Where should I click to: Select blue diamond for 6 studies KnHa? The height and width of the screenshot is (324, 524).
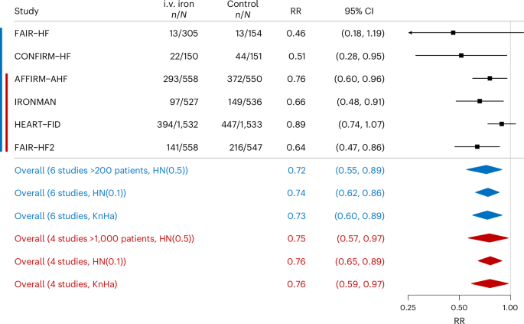click(x=487, y=215)
